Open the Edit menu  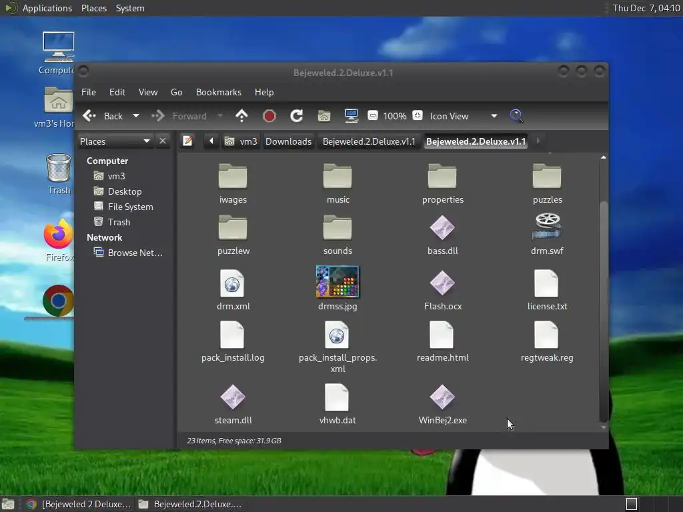click(117, 92)
